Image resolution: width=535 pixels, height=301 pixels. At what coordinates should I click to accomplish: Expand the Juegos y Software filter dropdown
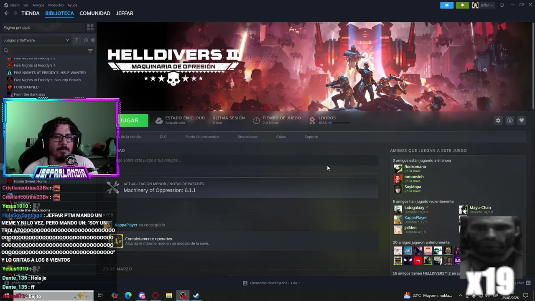click(36, 40)
